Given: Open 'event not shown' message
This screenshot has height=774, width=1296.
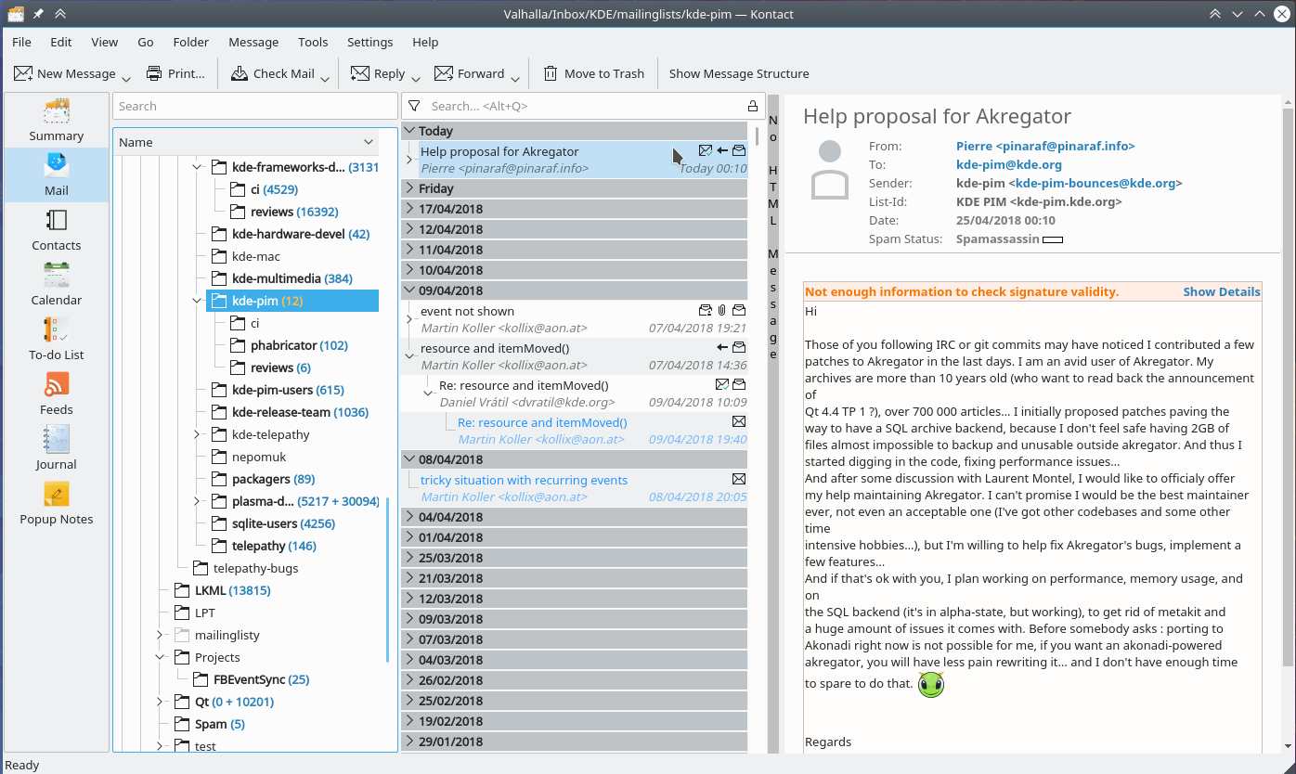Looking at the screenshot, I should pyautogui.click(x=574, y=319).
